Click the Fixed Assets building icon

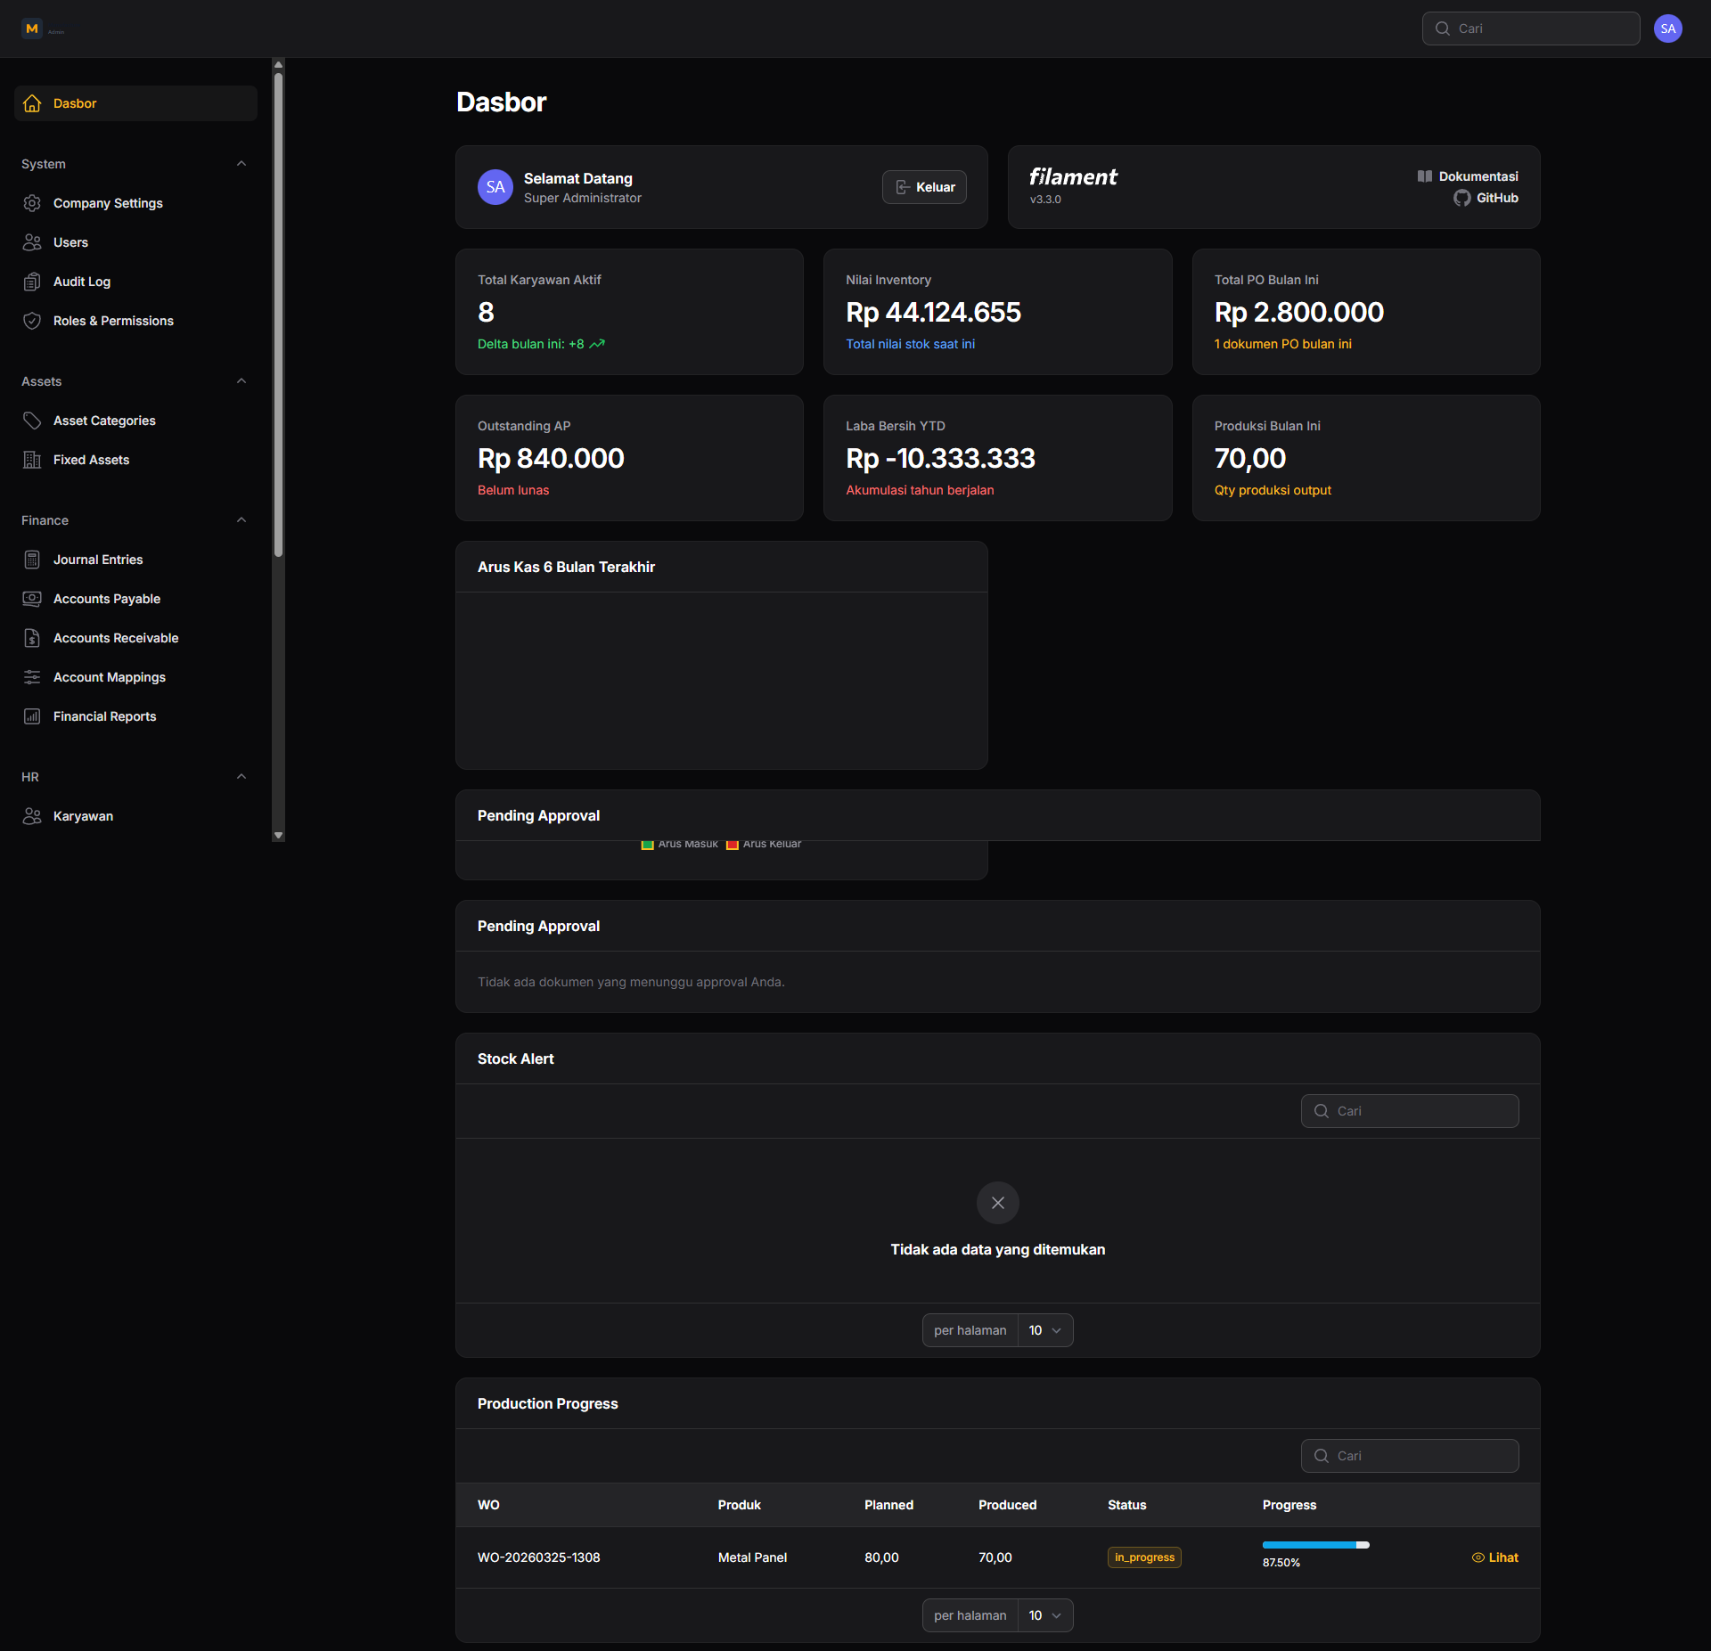[32, 460]
